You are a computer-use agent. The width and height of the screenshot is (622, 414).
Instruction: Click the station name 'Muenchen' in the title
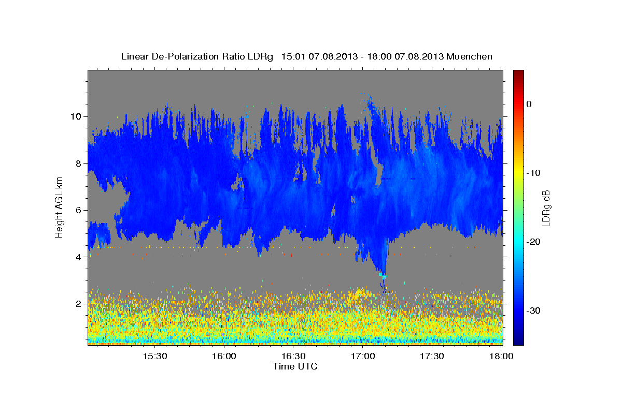tap(470, 56)
